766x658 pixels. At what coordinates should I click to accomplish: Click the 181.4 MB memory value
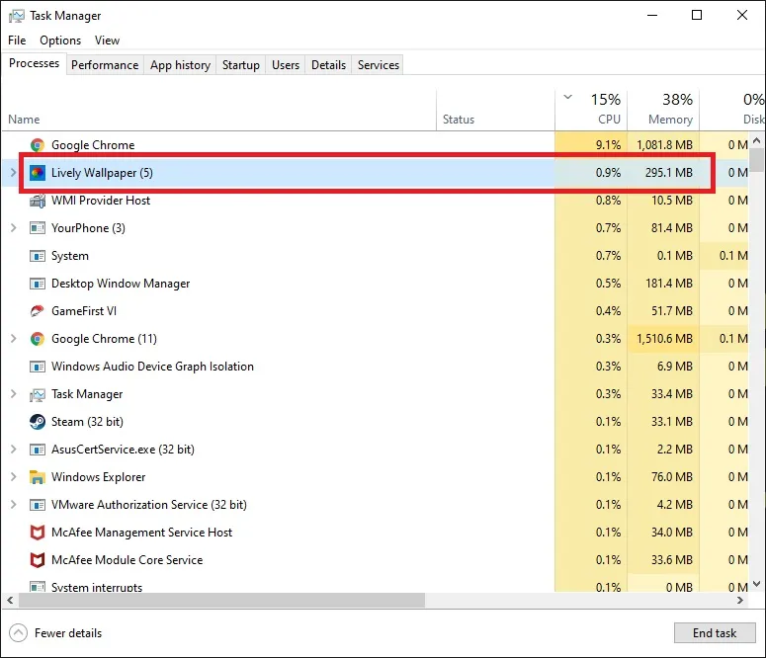(669, 284)
